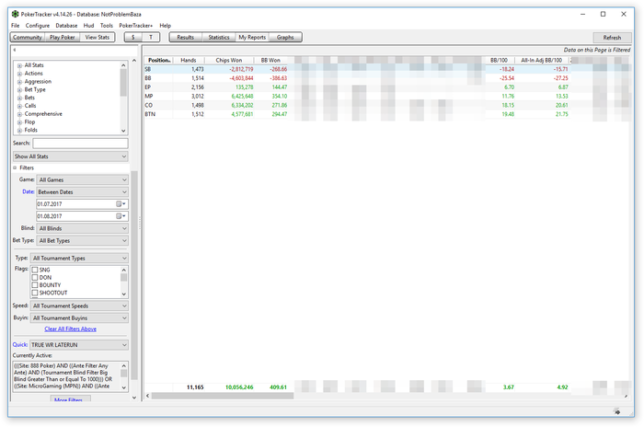Expand the Aggression tree node
The height and width of the screenshot is (427, 644).
point(19,82)
